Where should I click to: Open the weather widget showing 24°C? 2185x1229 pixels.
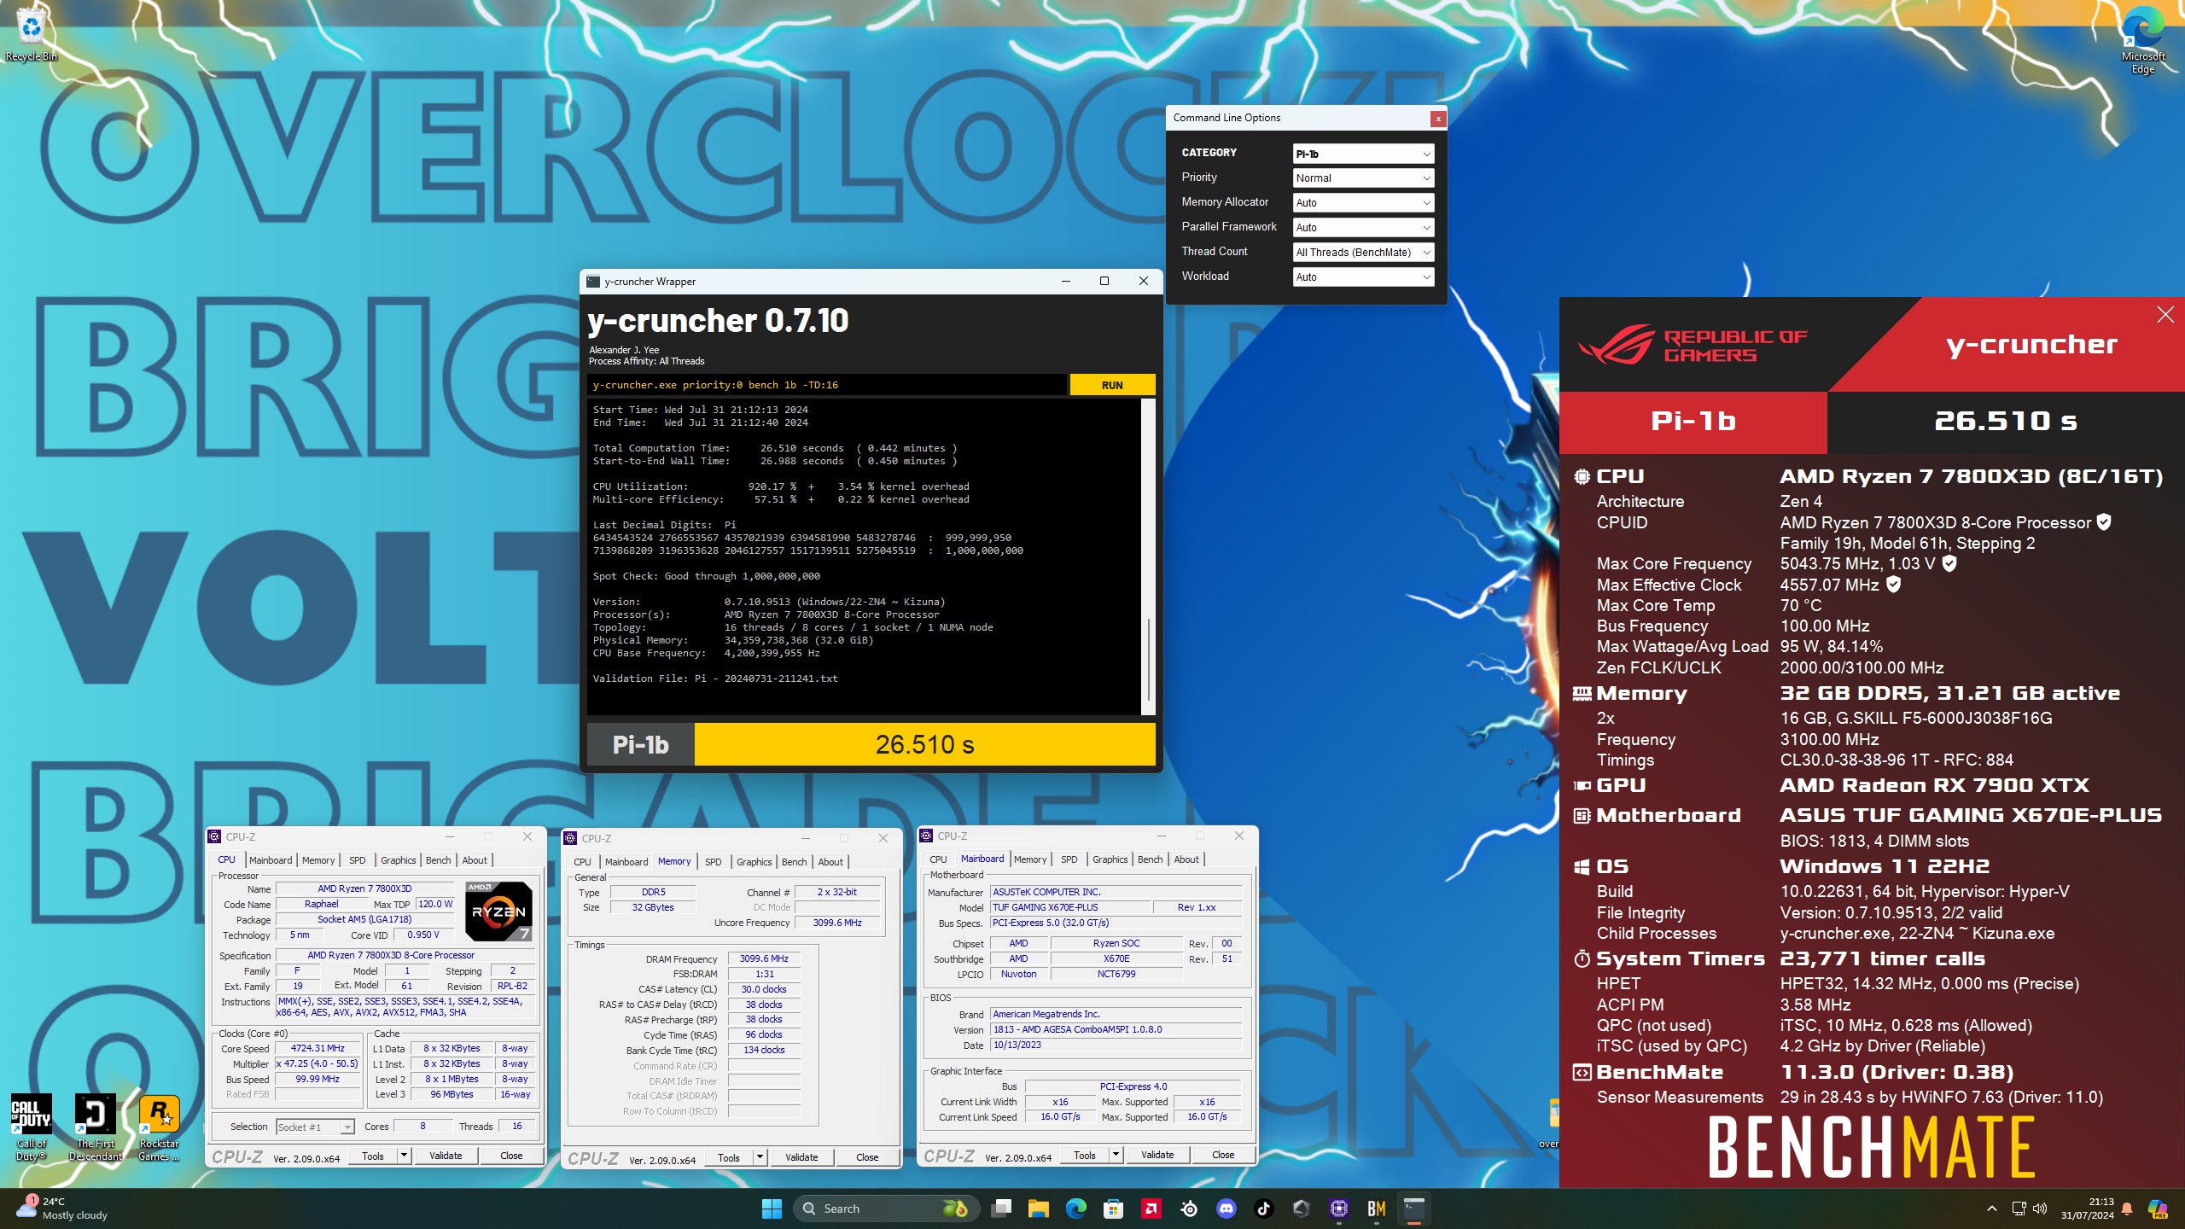(61, 1209)
